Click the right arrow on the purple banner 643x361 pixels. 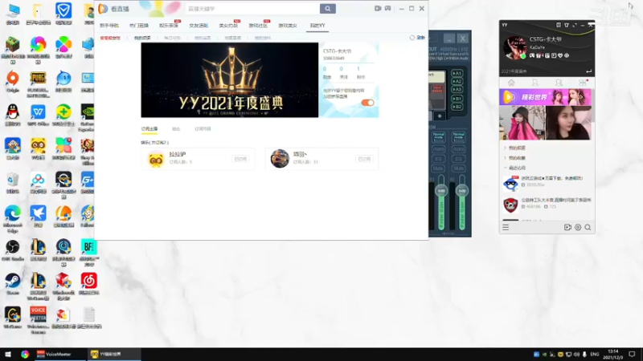[581, 97]
